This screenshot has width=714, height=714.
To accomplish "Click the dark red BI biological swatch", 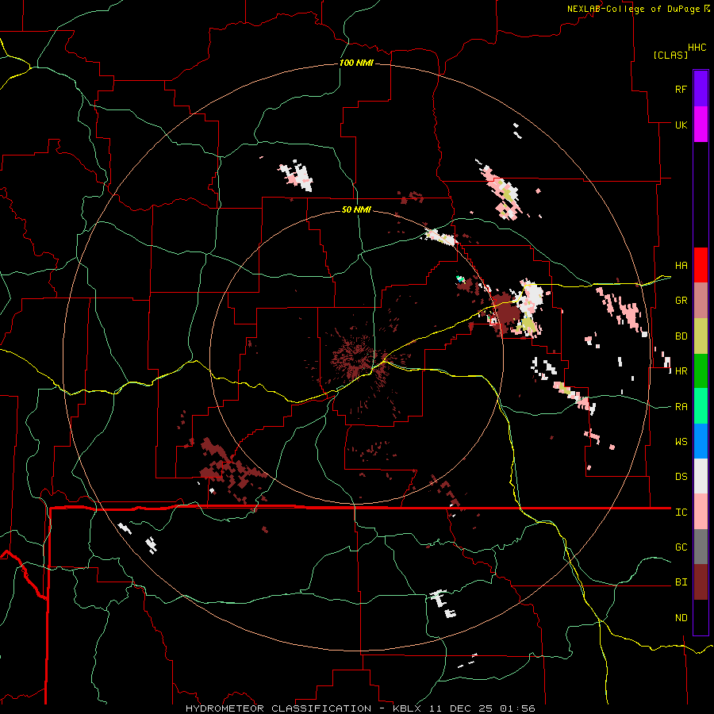I will pyautogui.click(x=701, y=582).
